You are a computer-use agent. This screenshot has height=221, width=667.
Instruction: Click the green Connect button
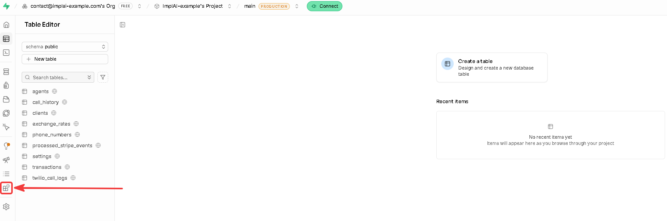coord(325,6)
